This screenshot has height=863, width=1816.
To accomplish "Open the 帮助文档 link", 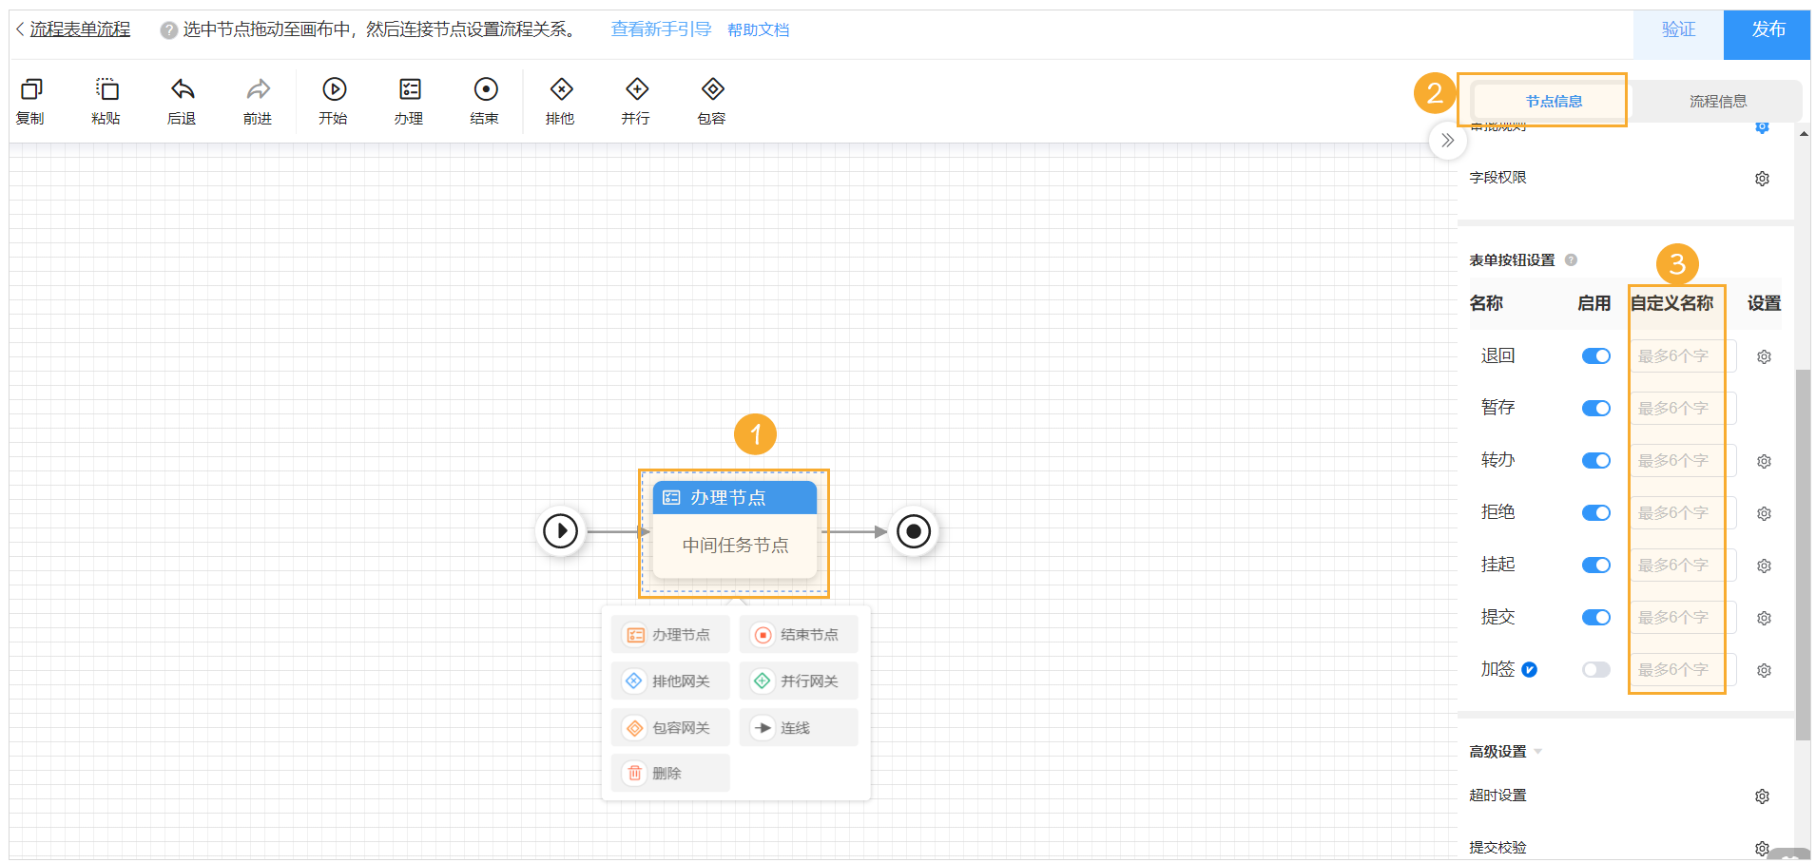I will (x=758, y=29).
